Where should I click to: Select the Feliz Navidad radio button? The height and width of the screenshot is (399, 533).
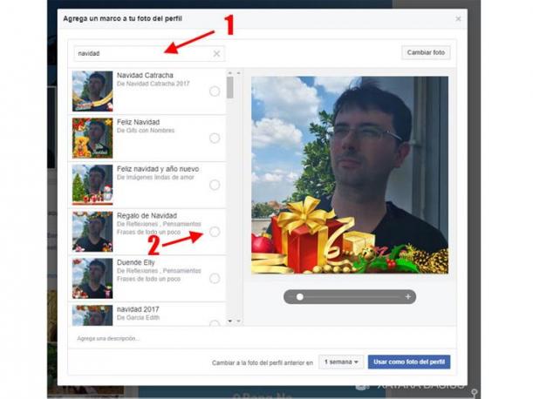pyautogui.click(x=215, y=139)
